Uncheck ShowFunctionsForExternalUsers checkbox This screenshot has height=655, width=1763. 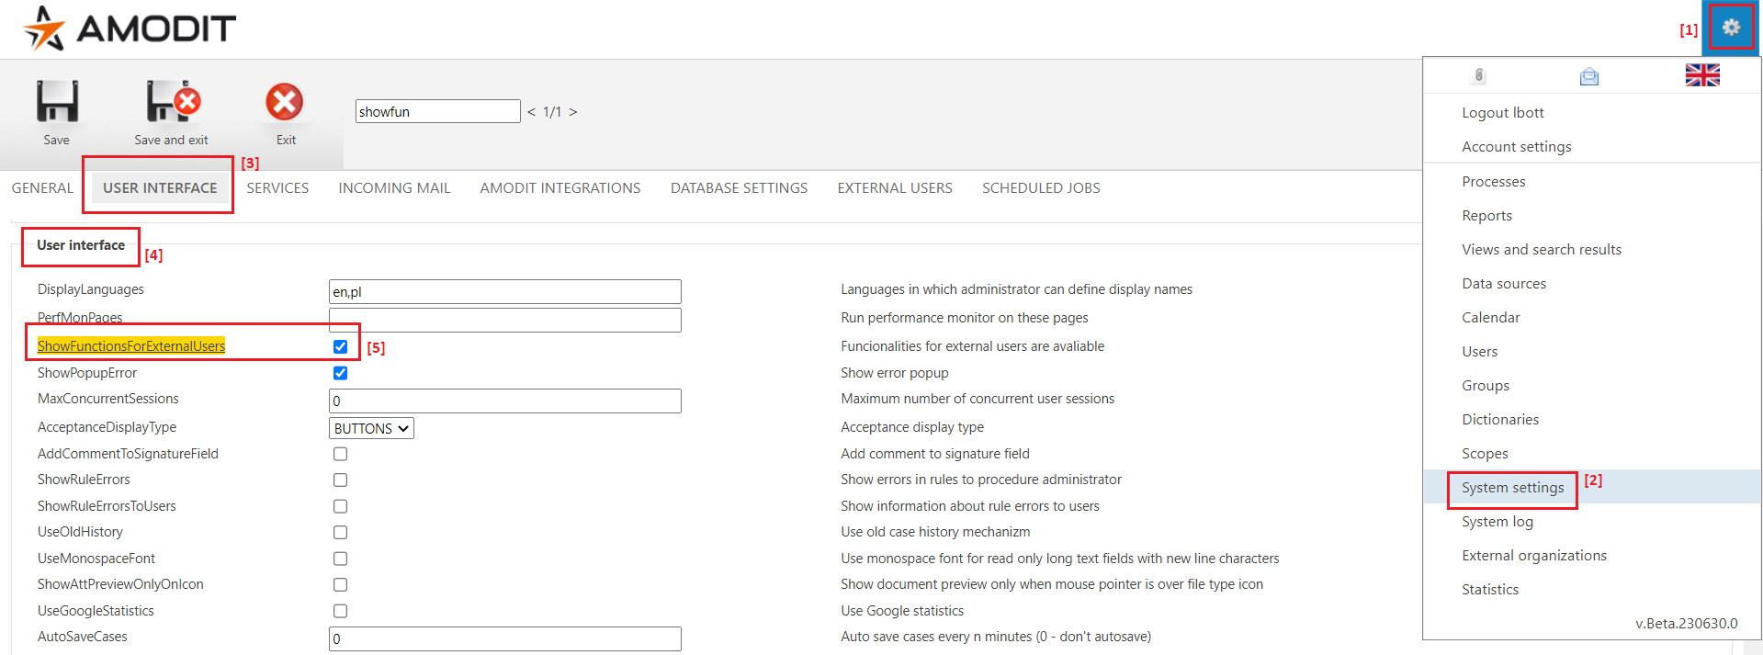341,346
